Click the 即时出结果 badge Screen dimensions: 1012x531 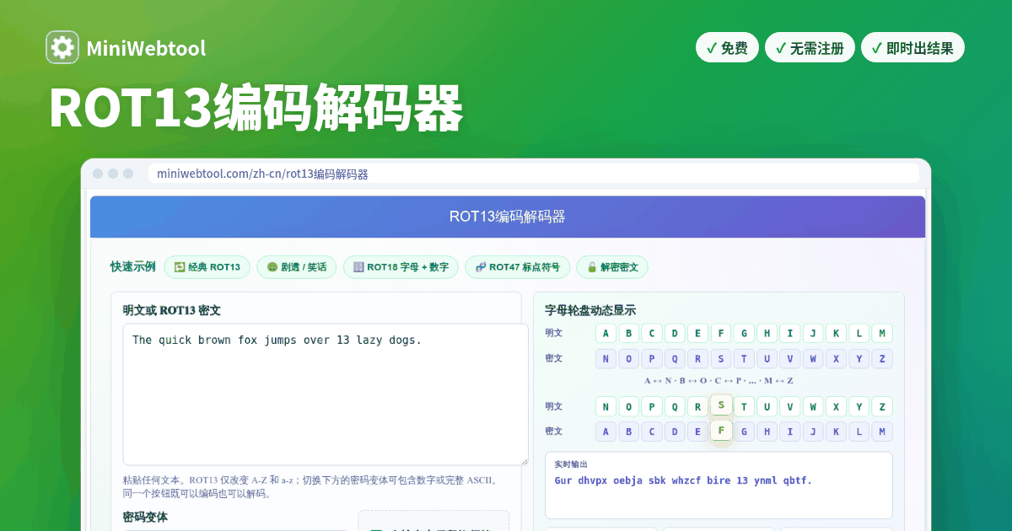pyautogui.click(x=912, y=48)
